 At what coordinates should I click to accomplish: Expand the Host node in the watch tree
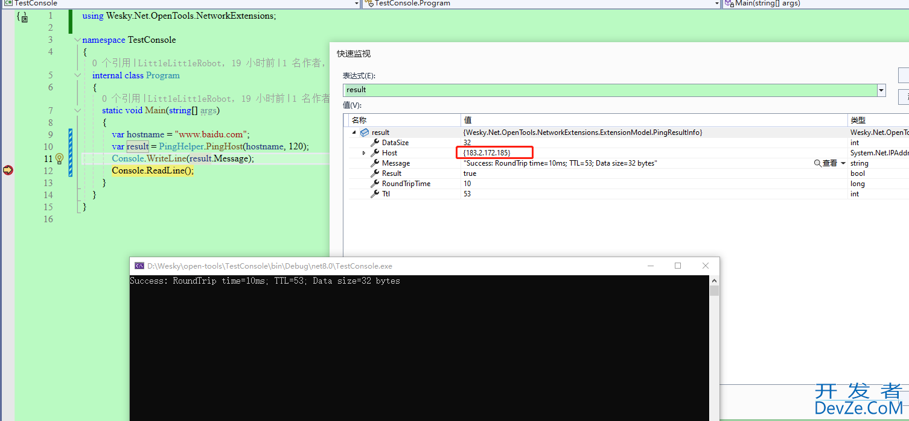pos(363,153)
